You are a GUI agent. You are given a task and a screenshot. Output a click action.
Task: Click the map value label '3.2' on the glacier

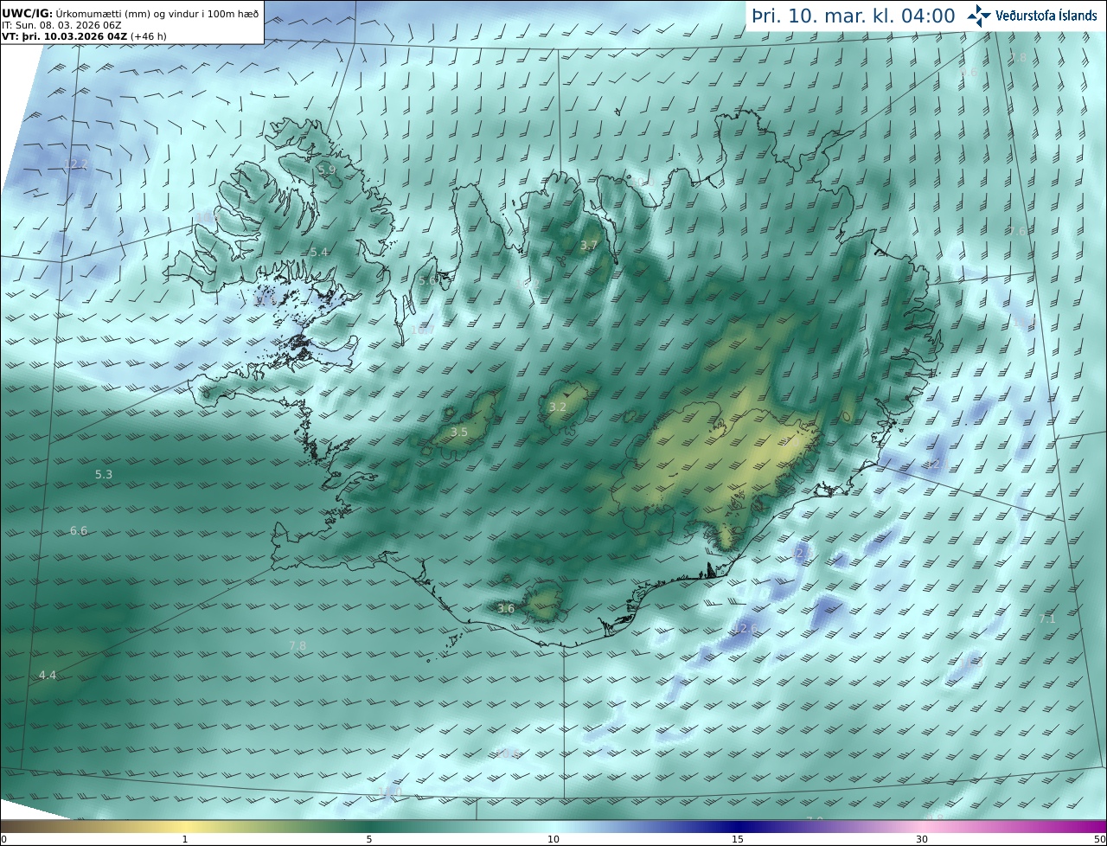tap(558, 407)
